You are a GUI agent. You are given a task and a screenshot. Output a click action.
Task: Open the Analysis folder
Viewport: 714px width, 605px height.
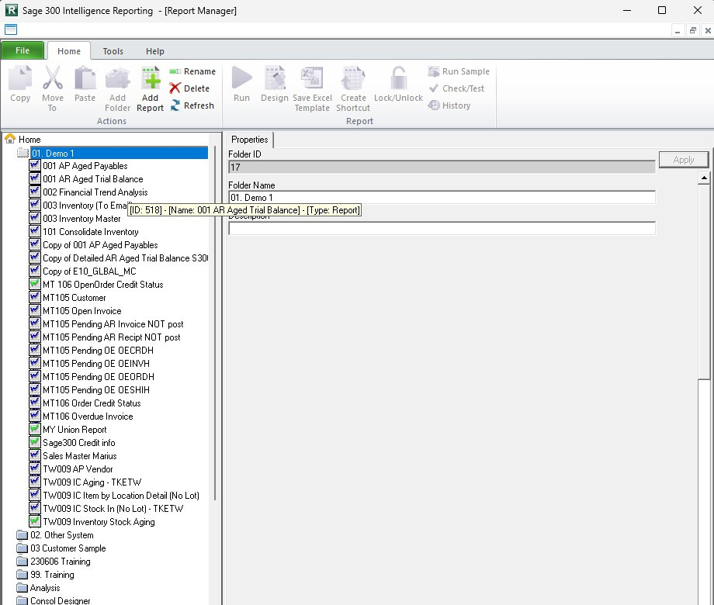click(45, 588)
